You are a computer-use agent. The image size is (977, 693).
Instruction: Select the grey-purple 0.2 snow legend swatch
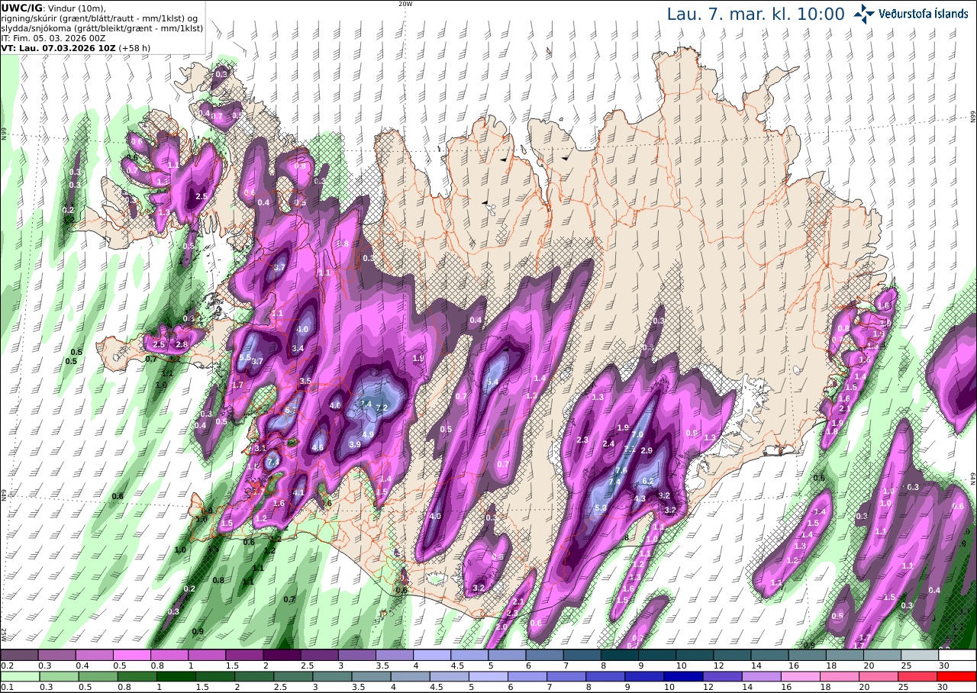(19, 655)
